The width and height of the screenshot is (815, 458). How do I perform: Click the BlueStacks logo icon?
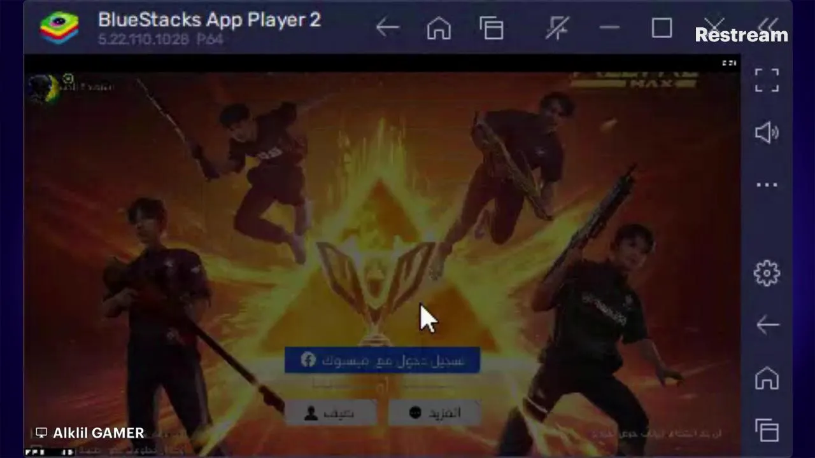point(59,28)
